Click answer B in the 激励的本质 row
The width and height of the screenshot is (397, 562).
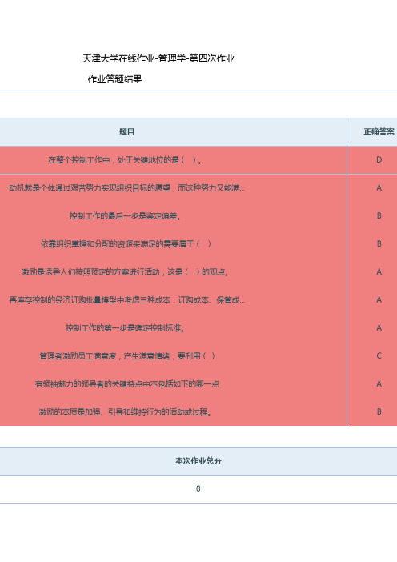tap(379, 411)
